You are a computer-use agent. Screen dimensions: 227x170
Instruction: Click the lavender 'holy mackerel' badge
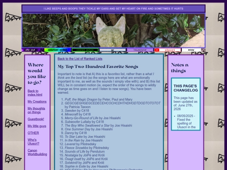point(140,50)
